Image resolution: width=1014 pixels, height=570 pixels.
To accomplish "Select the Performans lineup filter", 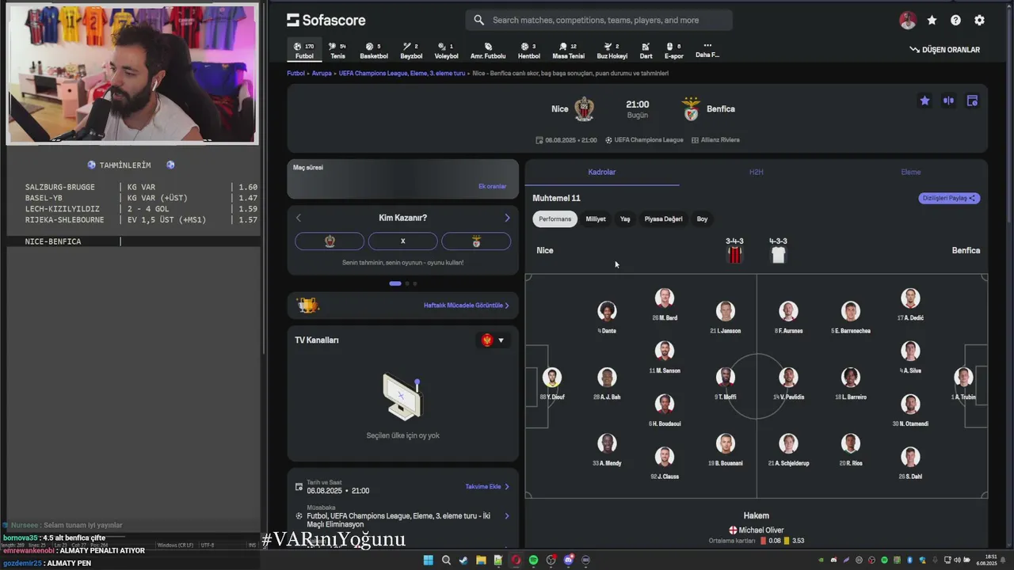I will tap(555, 219).
